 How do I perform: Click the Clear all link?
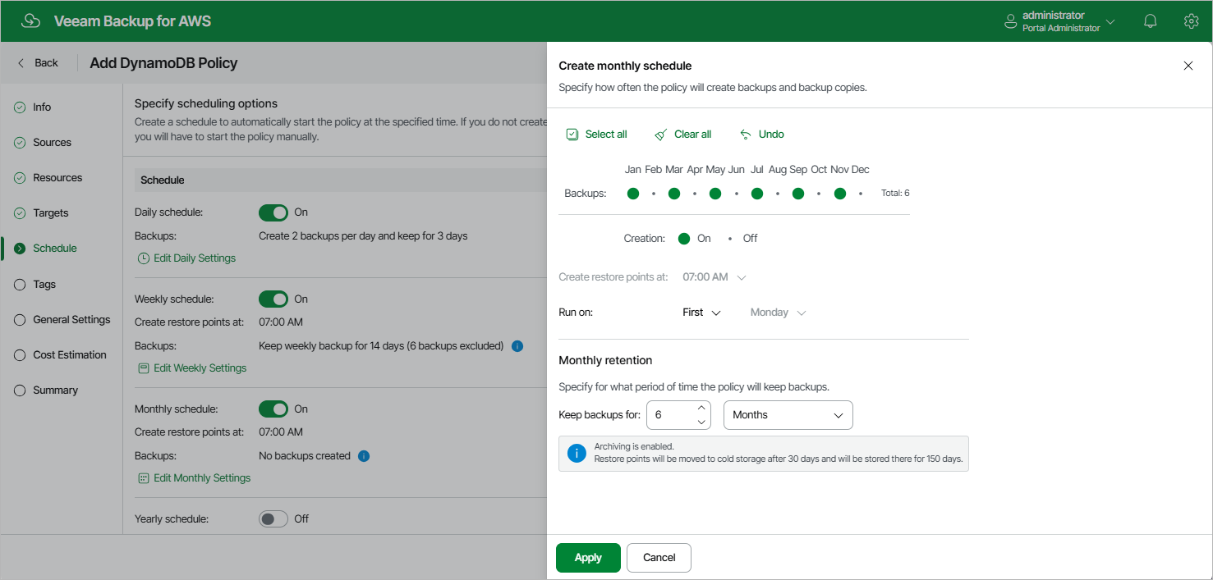click(693, 135)
